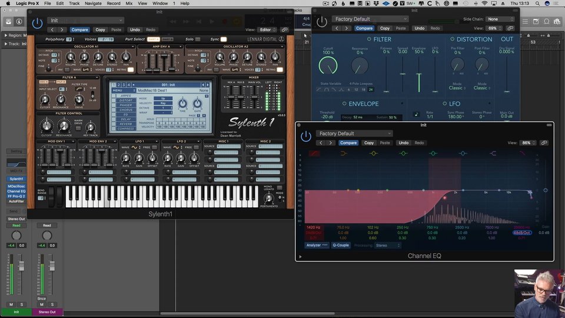
Task: Click the 48dB/Oct slope field in Channel EQ
Action: (x=522, y=233)
